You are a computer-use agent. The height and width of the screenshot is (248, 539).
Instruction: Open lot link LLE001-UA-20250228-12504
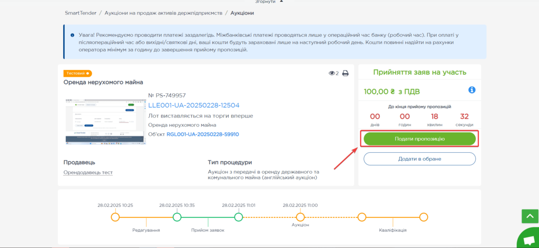point(193,105)
